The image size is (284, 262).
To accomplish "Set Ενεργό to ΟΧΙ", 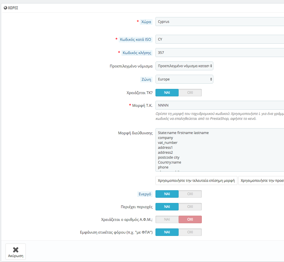I will click(x=190, y=194).
